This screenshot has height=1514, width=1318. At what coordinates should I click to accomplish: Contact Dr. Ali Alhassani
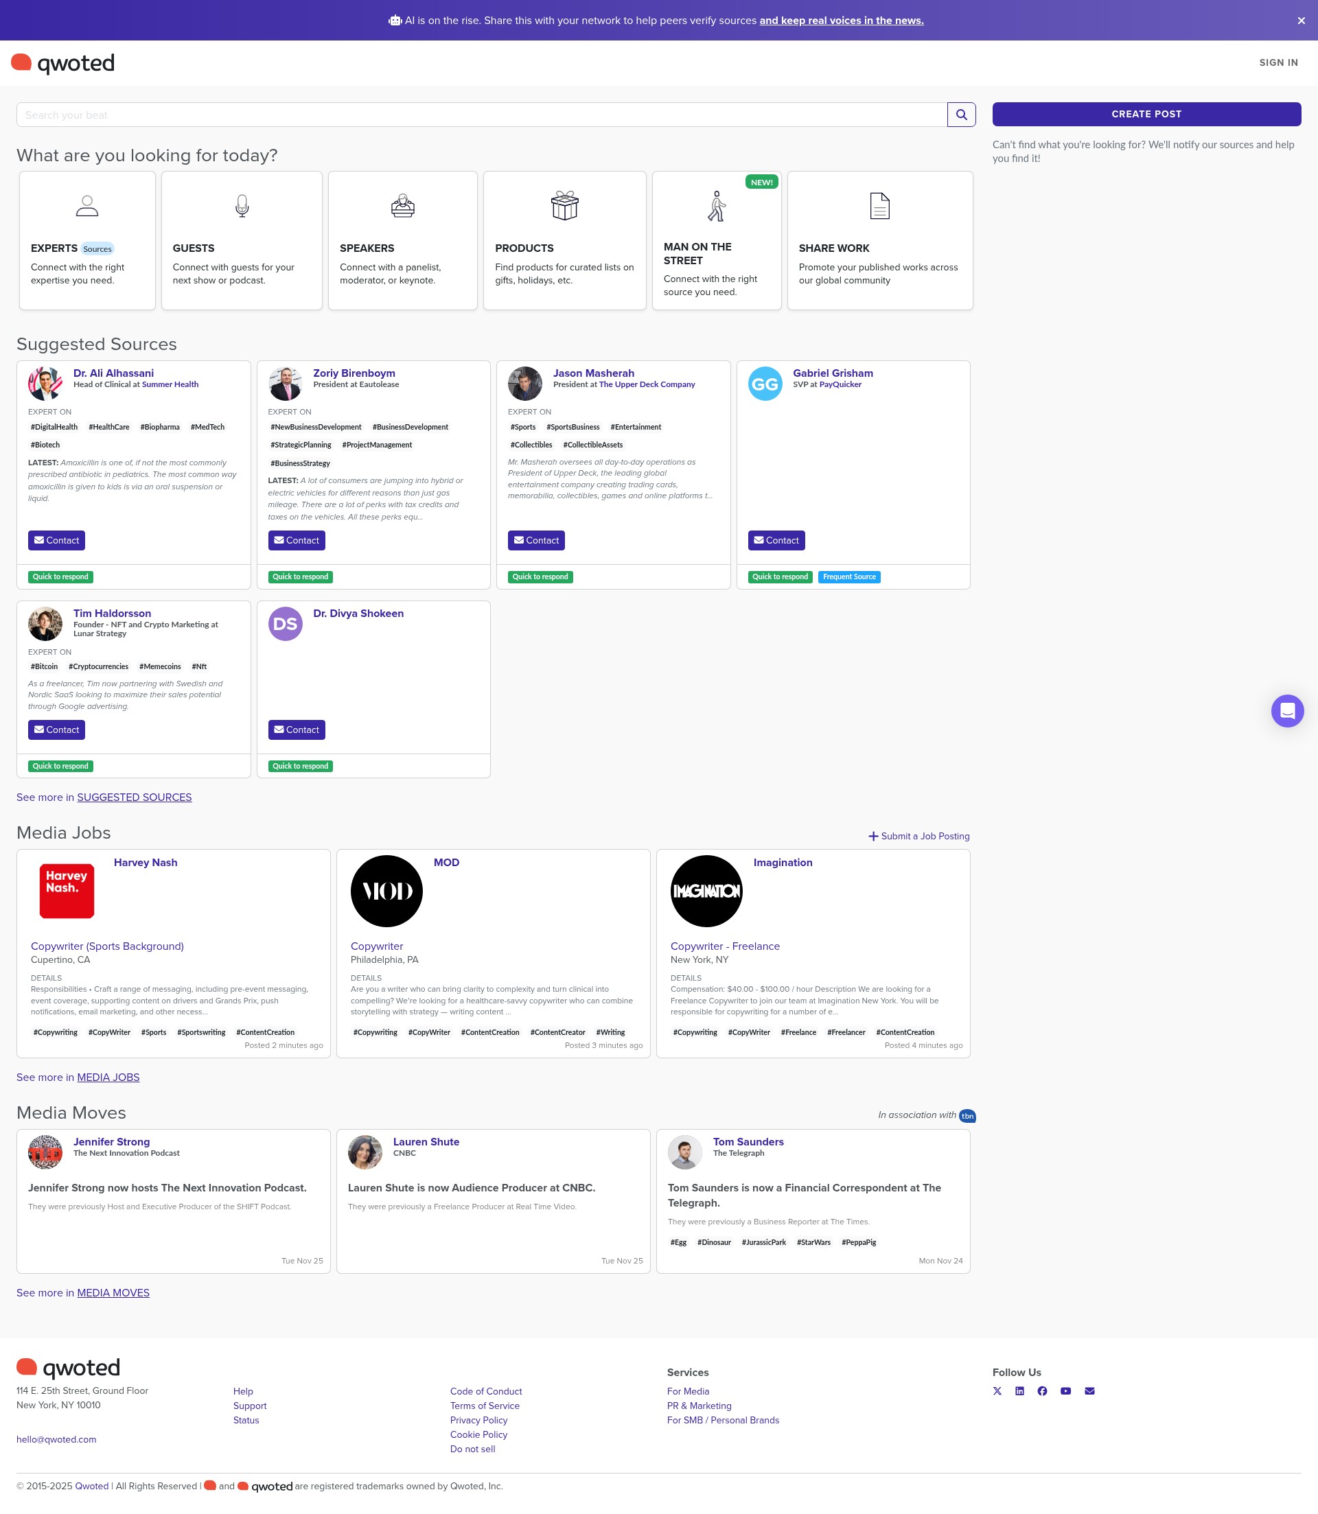tap(56, 540)
